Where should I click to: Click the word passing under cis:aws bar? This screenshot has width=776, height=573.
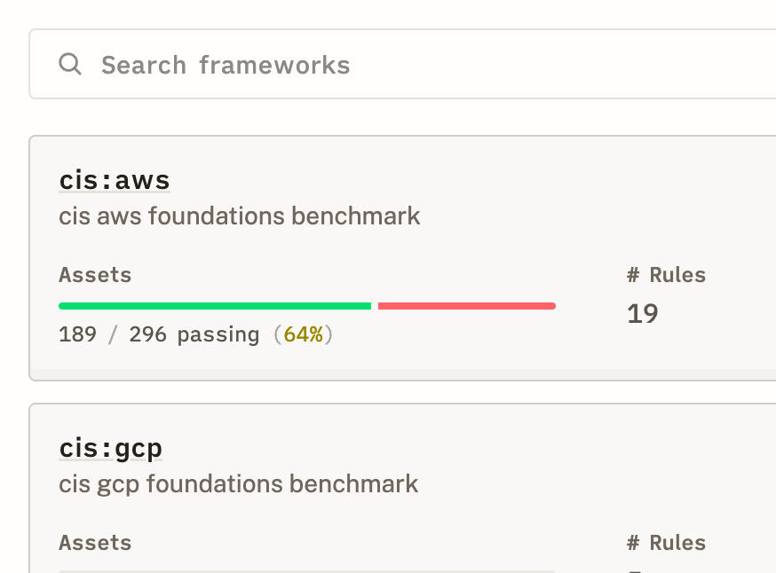pyautogui.click(x=218, y=334)
